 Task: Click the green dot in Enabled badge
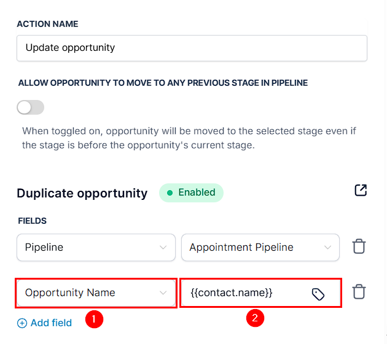click(170, 193)
